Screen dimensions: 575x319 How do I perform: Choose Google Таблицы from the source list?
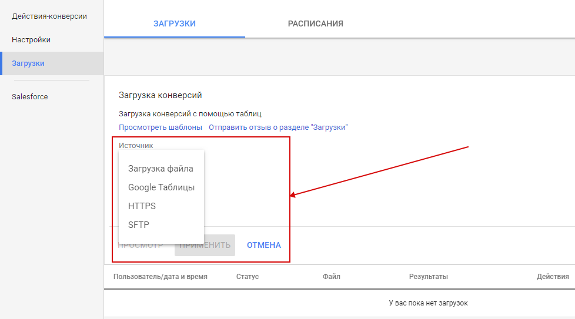click(x=161, y=187)
